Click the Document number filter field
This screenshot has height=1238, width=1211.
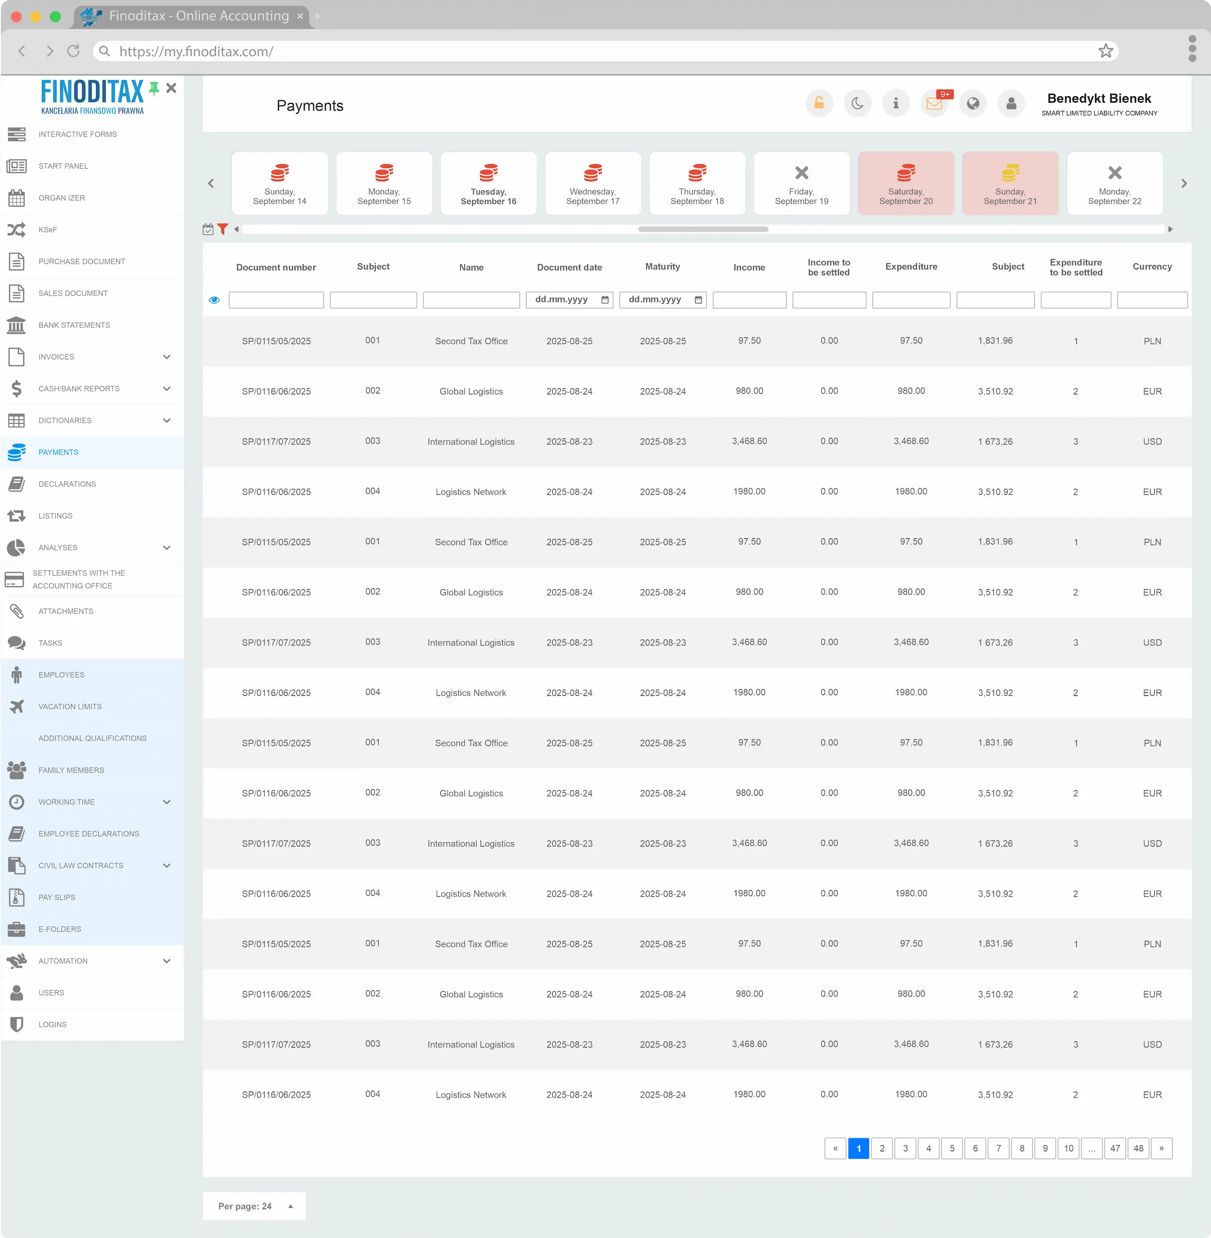[x=276, y=300]
